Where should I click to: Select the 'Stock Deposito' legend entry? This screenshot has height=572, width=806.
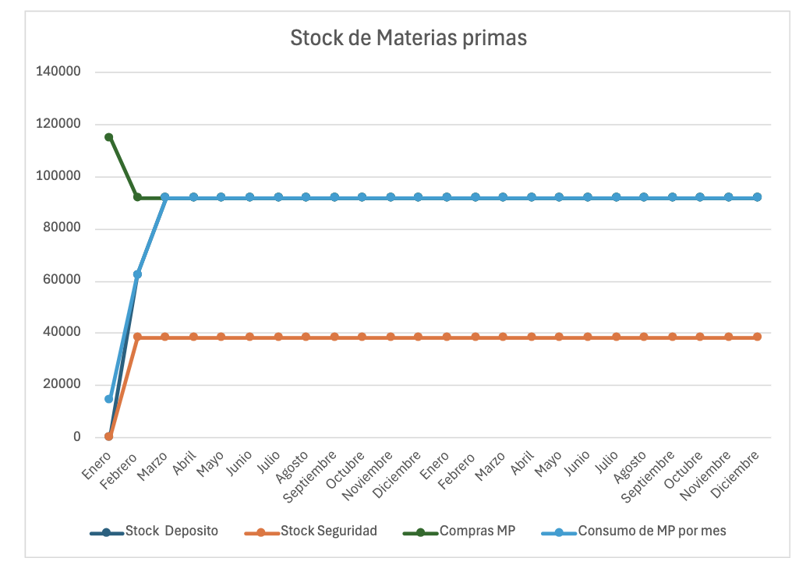click(x=171, y=531)
